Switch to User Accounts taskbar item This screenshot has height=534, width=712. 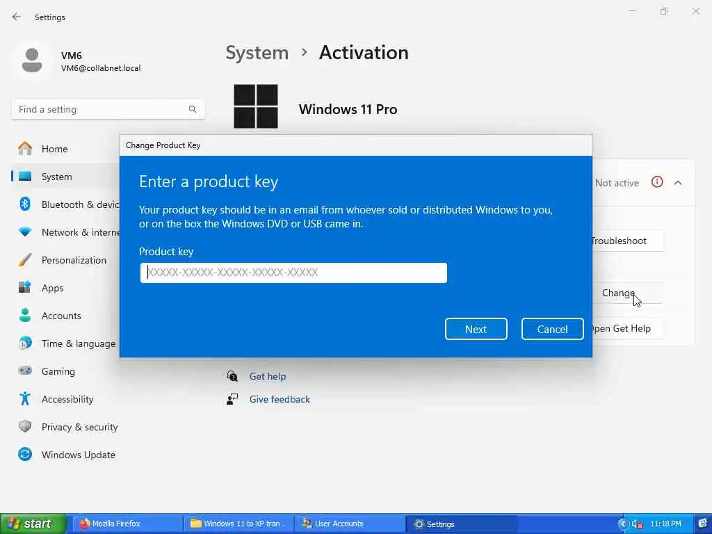(350, 524)
